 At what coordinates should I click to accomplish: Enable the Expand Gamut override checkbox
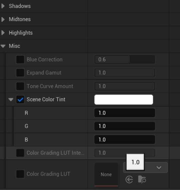20,73
